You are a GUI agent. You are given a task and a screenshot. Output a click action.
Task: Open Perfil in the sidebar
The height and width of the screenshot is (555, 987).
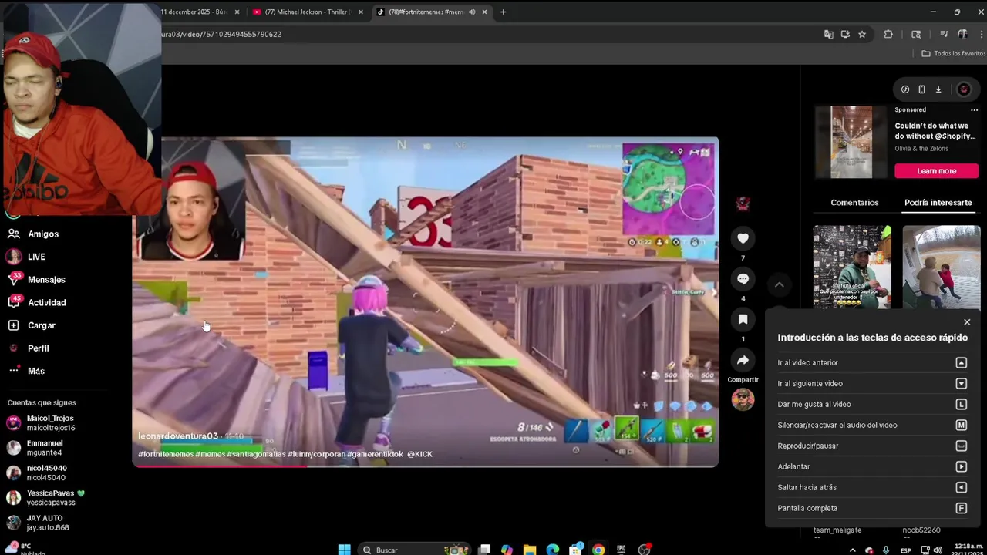pos(29,348)
